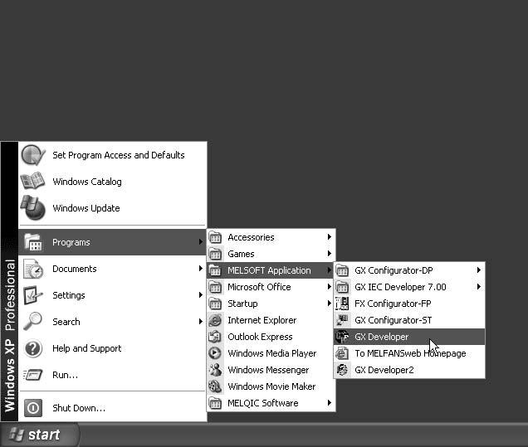The width and height of the screenshot is (528, 447).
Task: Expand the Games submenu arrow
Action: pyautogui.click(x=330, y=254)
